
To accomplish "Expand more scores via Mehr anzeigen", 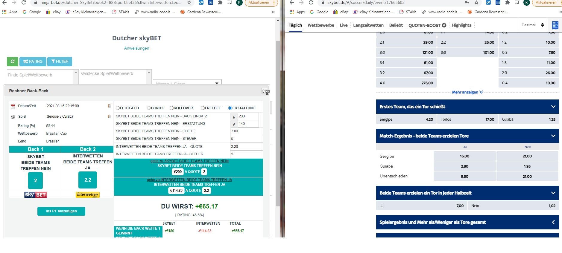I will click(467, 92).
